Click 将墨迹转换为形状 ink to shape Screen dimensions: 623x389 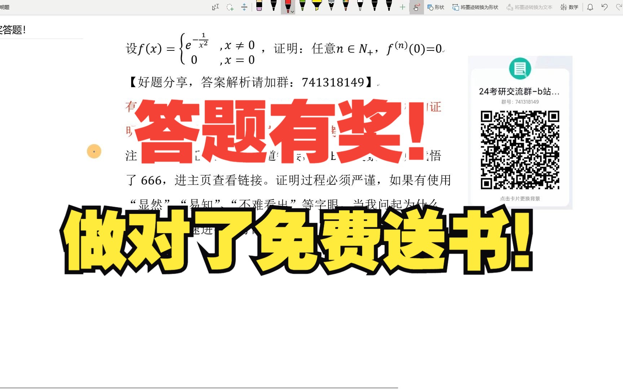pyautogui.click(x=475, y=7)
